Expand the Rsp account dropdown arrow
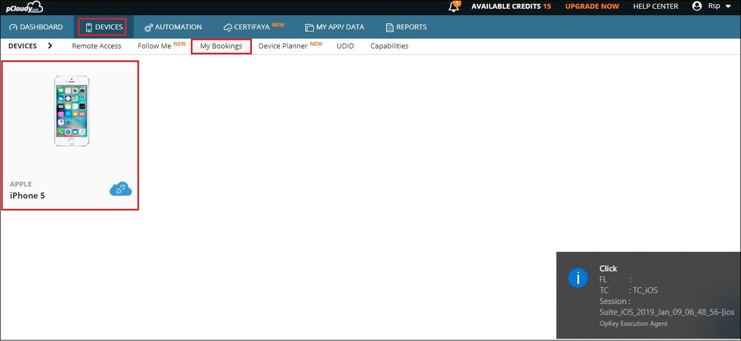741x341 pixels. [x=728, y=7]
